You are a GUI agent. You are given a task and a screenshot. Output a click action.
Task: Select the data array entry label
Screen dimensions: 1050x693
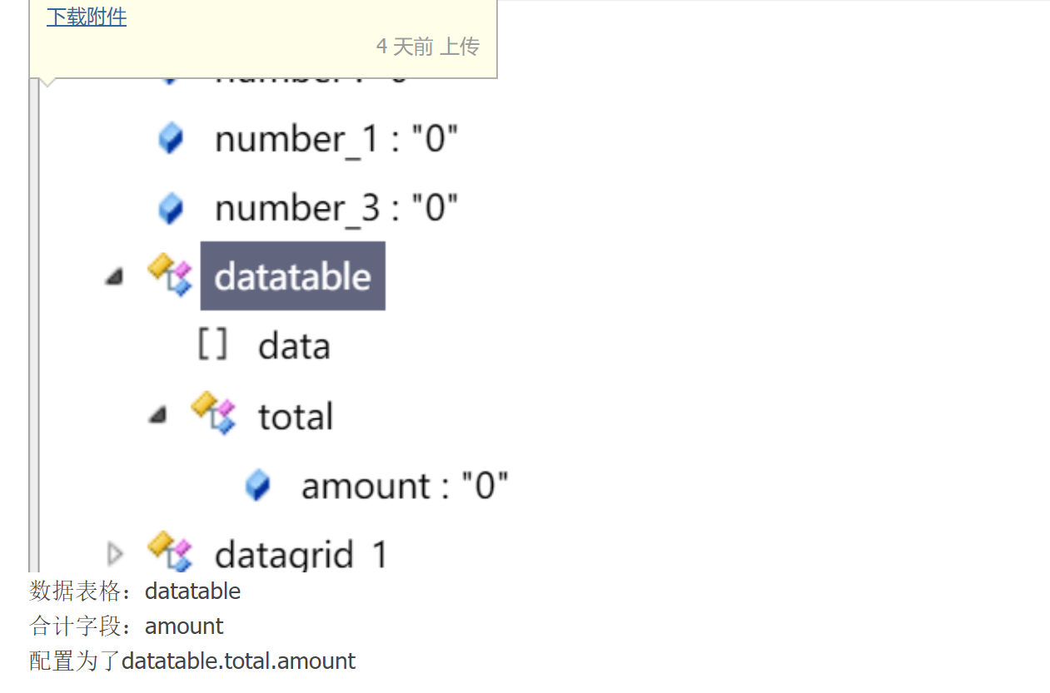[x=294, y=346]
